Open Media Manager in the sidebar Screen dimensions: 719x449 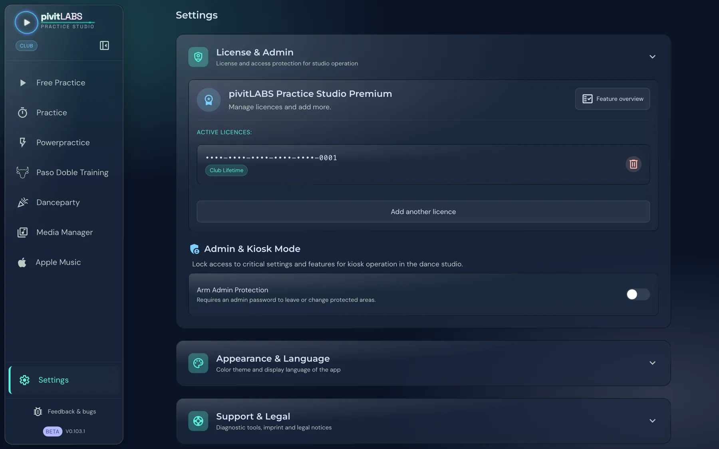(64, 232)
